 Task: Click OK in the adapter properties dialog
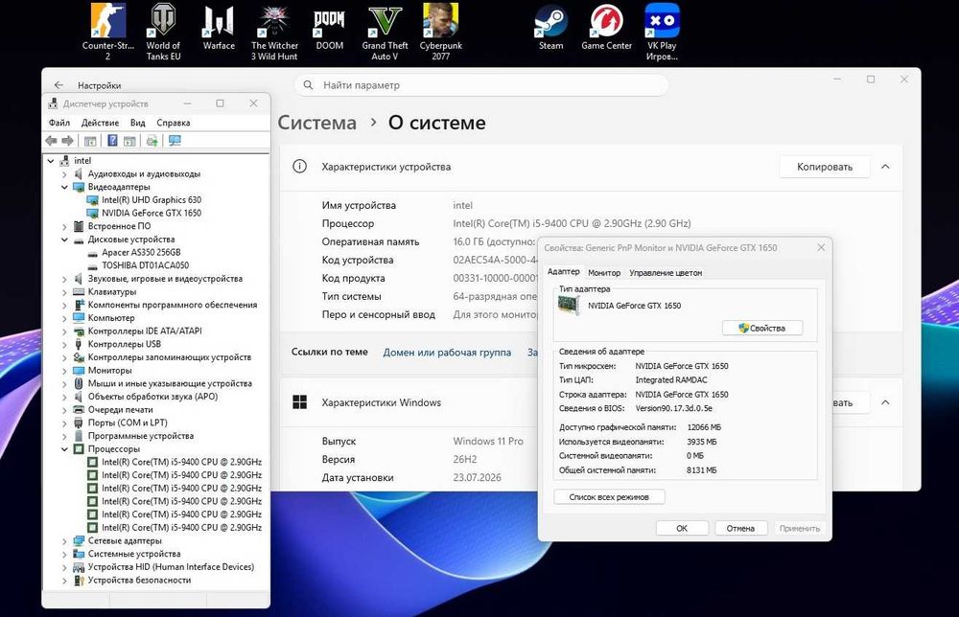click(x=682, y=529)
